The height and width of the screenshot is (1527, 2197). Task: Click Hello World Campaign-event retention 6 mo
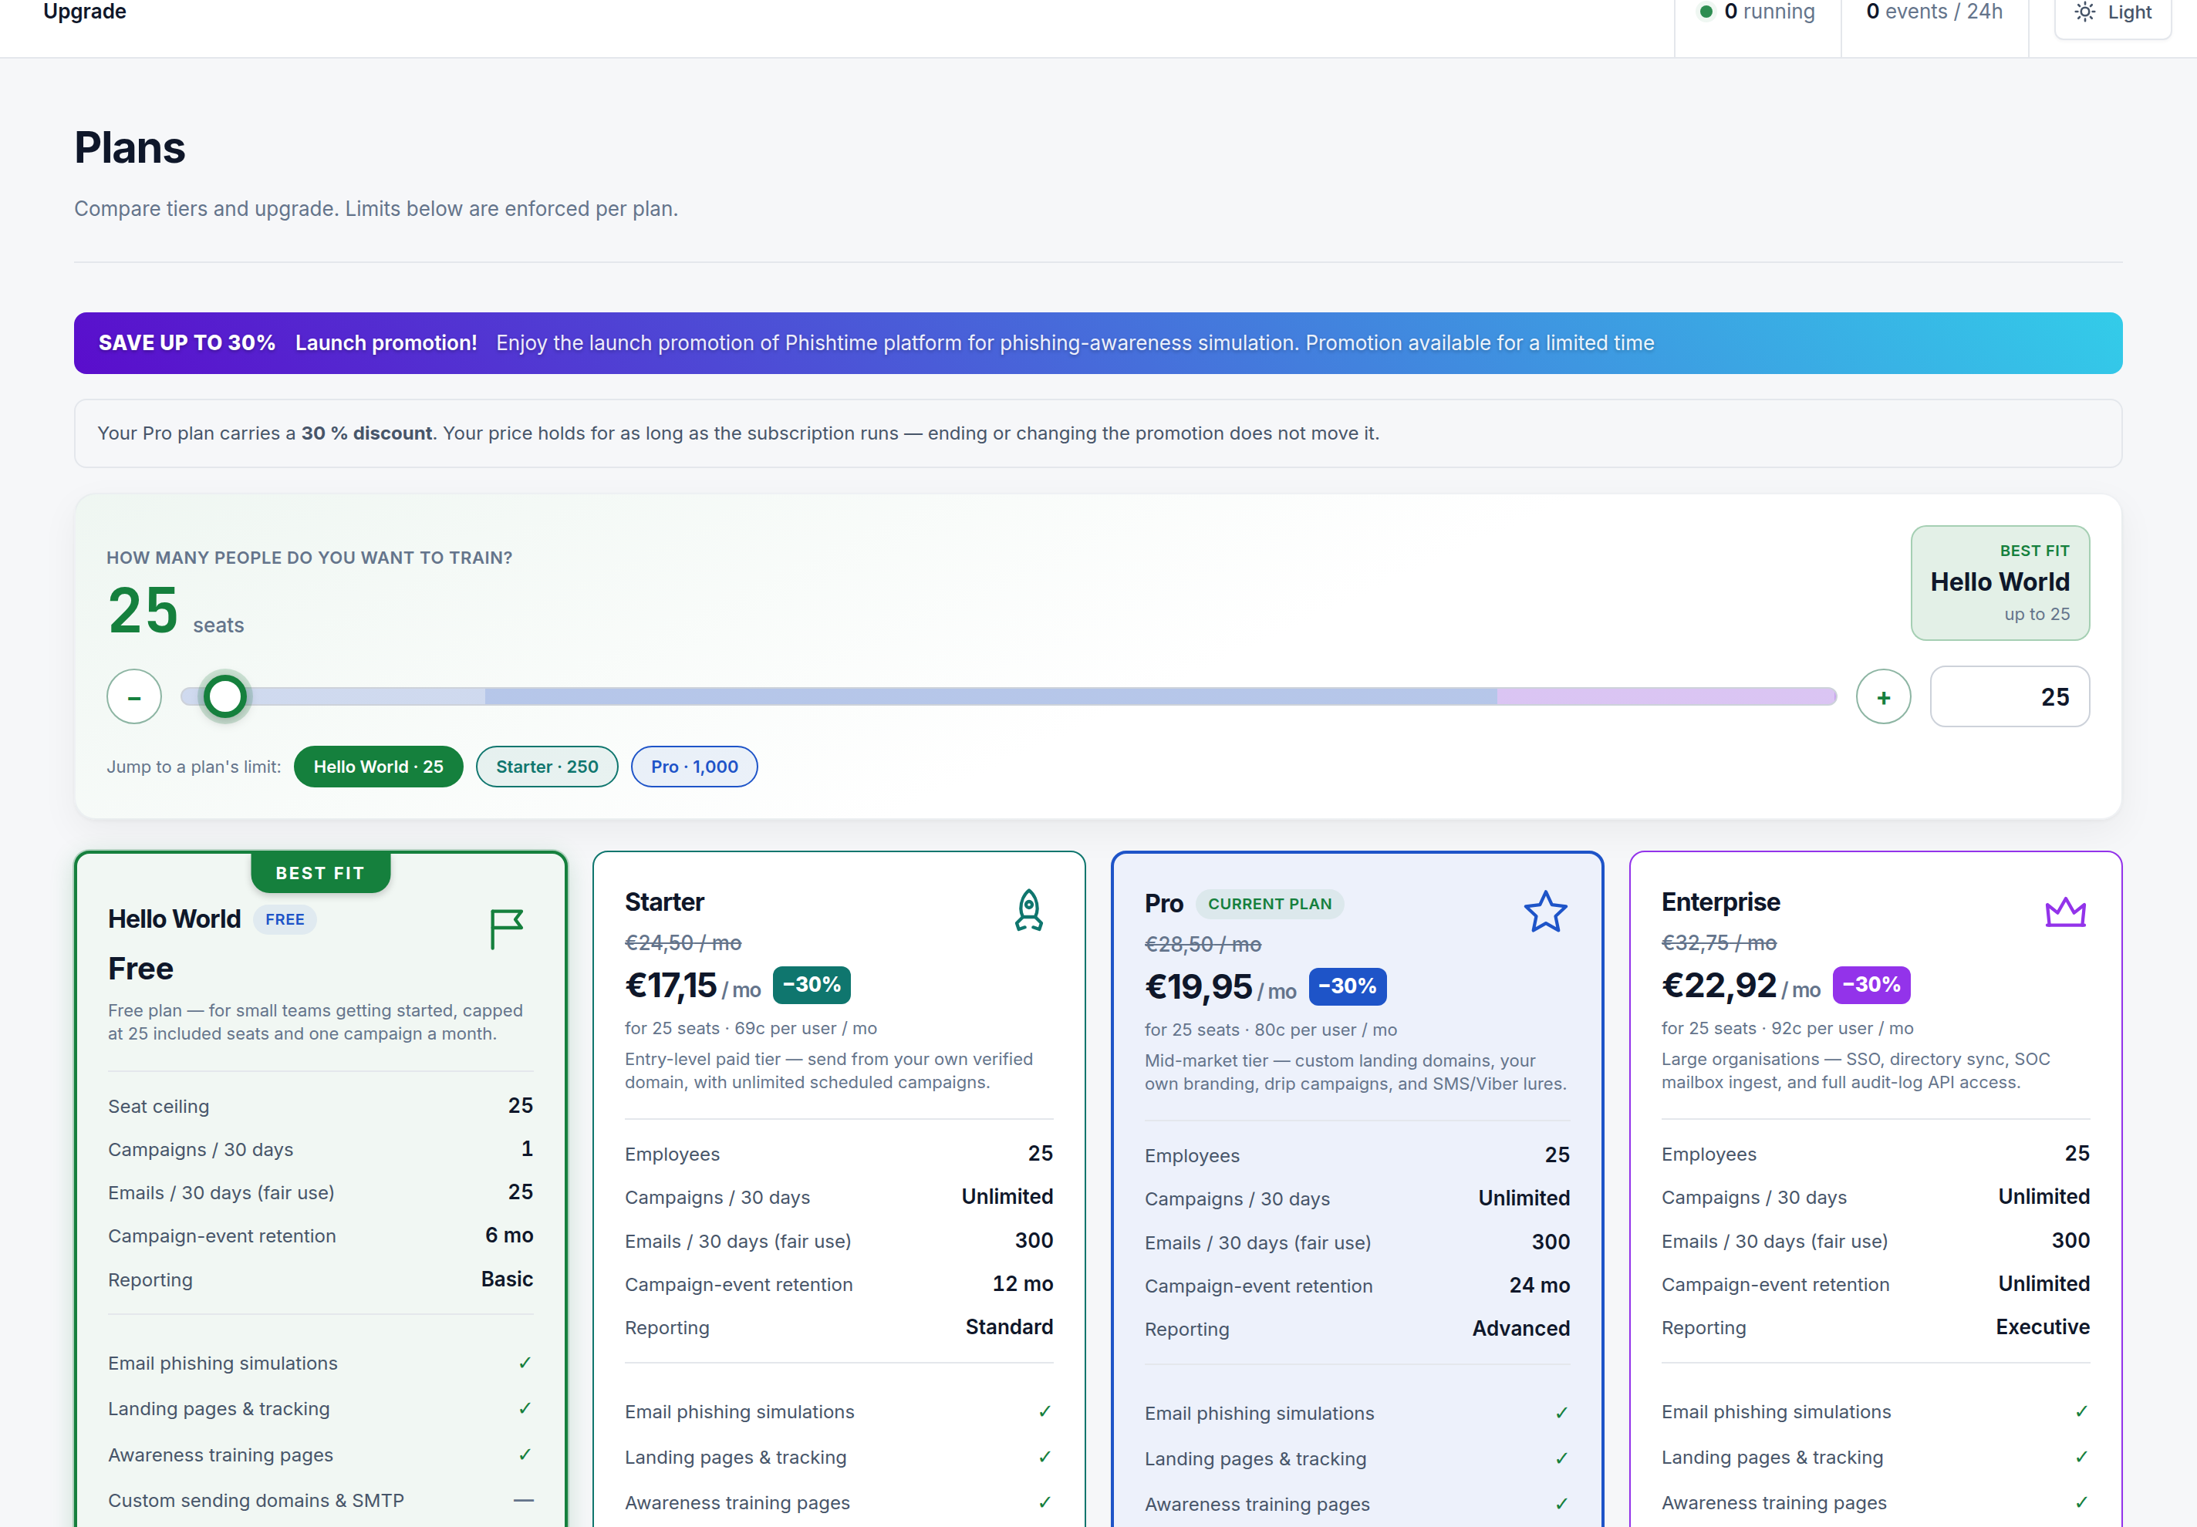tap(321, 1236)
